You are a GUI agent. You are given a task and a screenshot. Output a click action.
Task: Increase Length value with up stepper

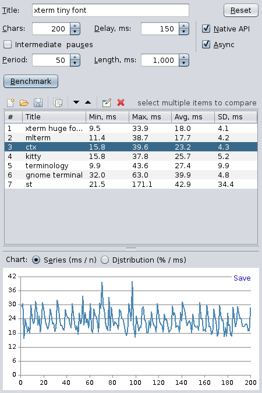point(184,57)
